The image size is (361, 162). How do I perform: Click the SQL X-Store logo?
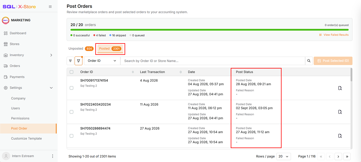point(19,7)
